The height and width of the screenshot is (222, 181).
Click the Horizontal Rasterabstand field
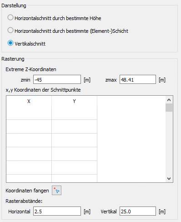(57, 211)
